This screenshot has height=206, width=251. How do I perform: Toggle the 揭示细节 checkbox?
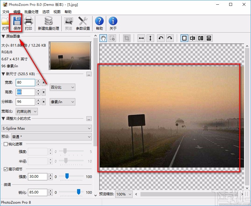point(6,169)
